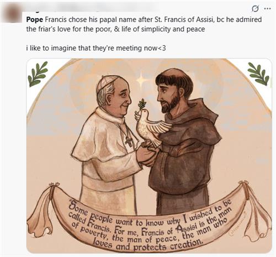Screen dimensions: 276x257
Task: Click the line about the friar's love for the poor
Action: tap(115, 29)
